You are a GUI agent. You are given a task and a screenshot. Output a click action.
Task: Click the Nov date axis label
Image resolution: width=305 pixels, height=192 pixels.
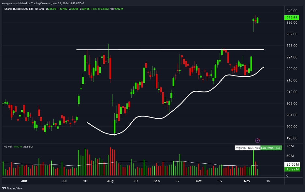click(x=247, y=181)
